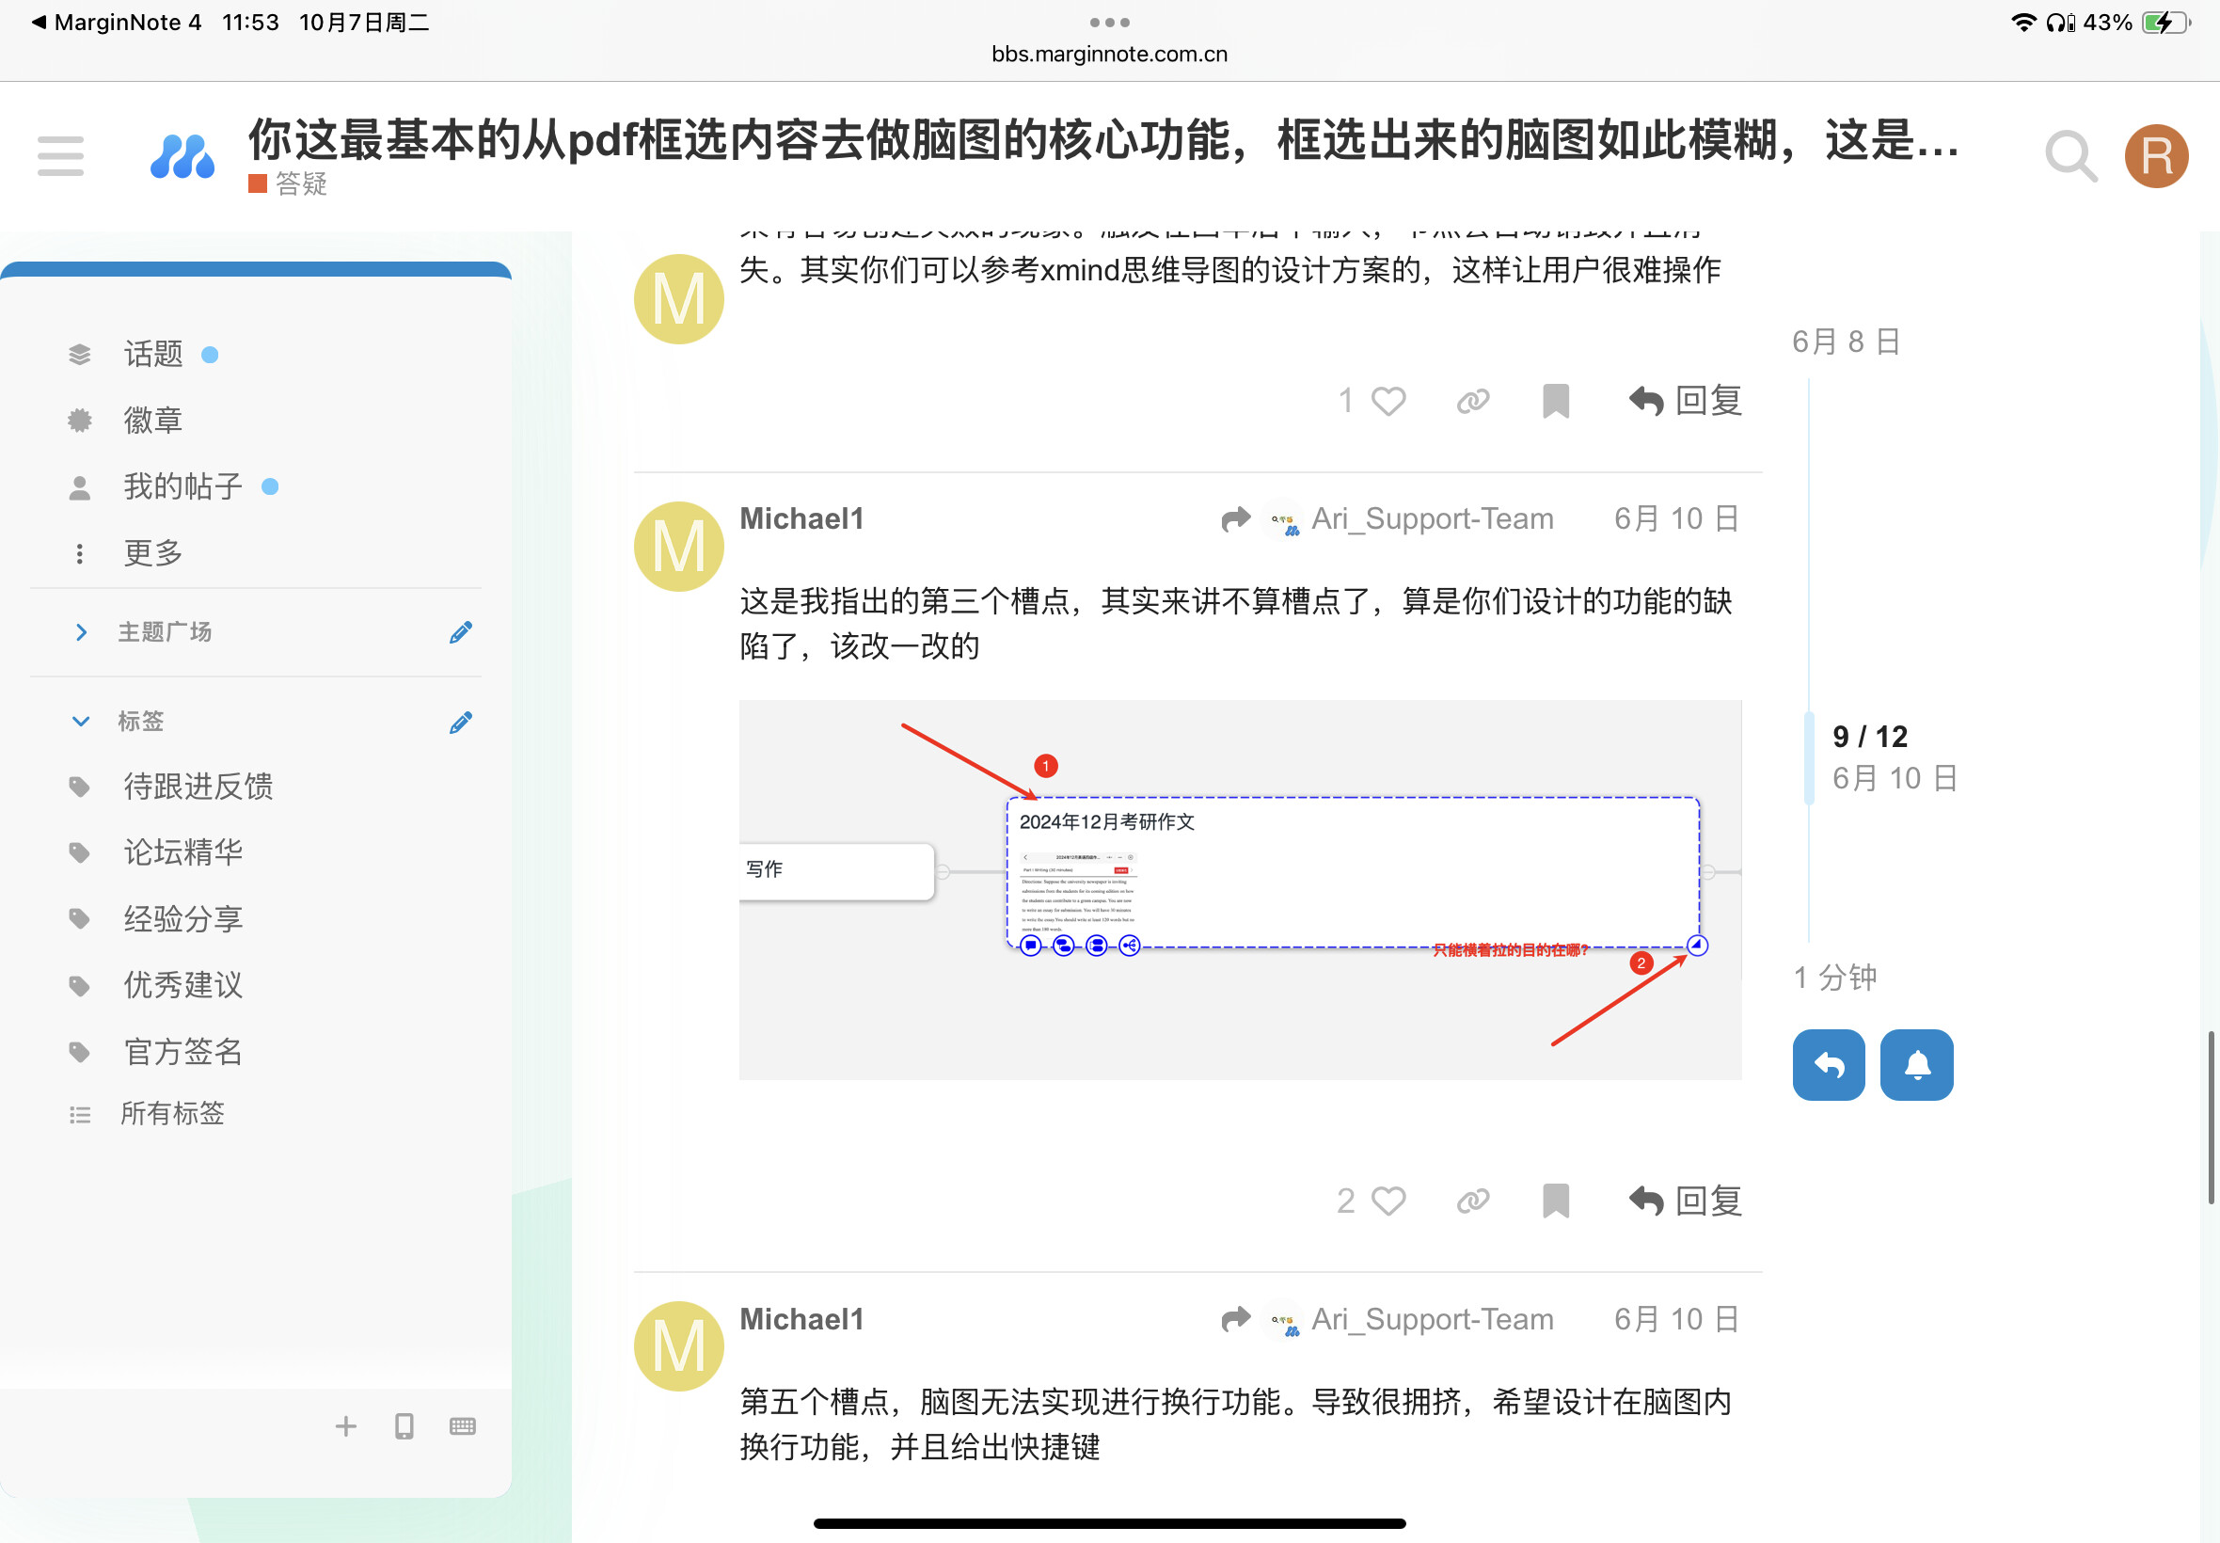Go to 我的帖子 in sidebar

tap(182, 486)
